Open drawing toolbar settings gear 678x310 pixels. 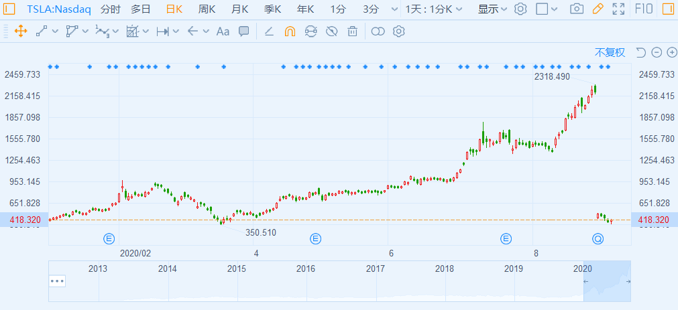398,31
